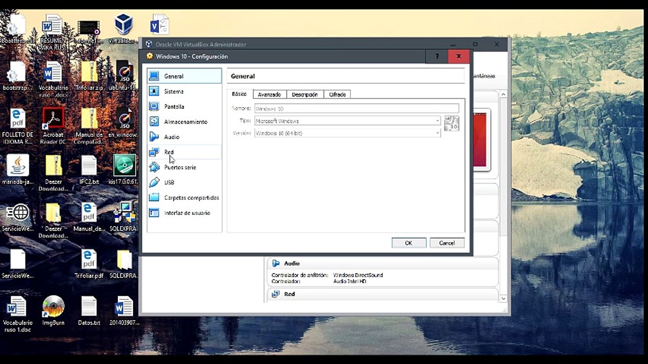Open Audio in the settings sidebar
This screenshot has height=364, width=648.
(x=184, y=137)
